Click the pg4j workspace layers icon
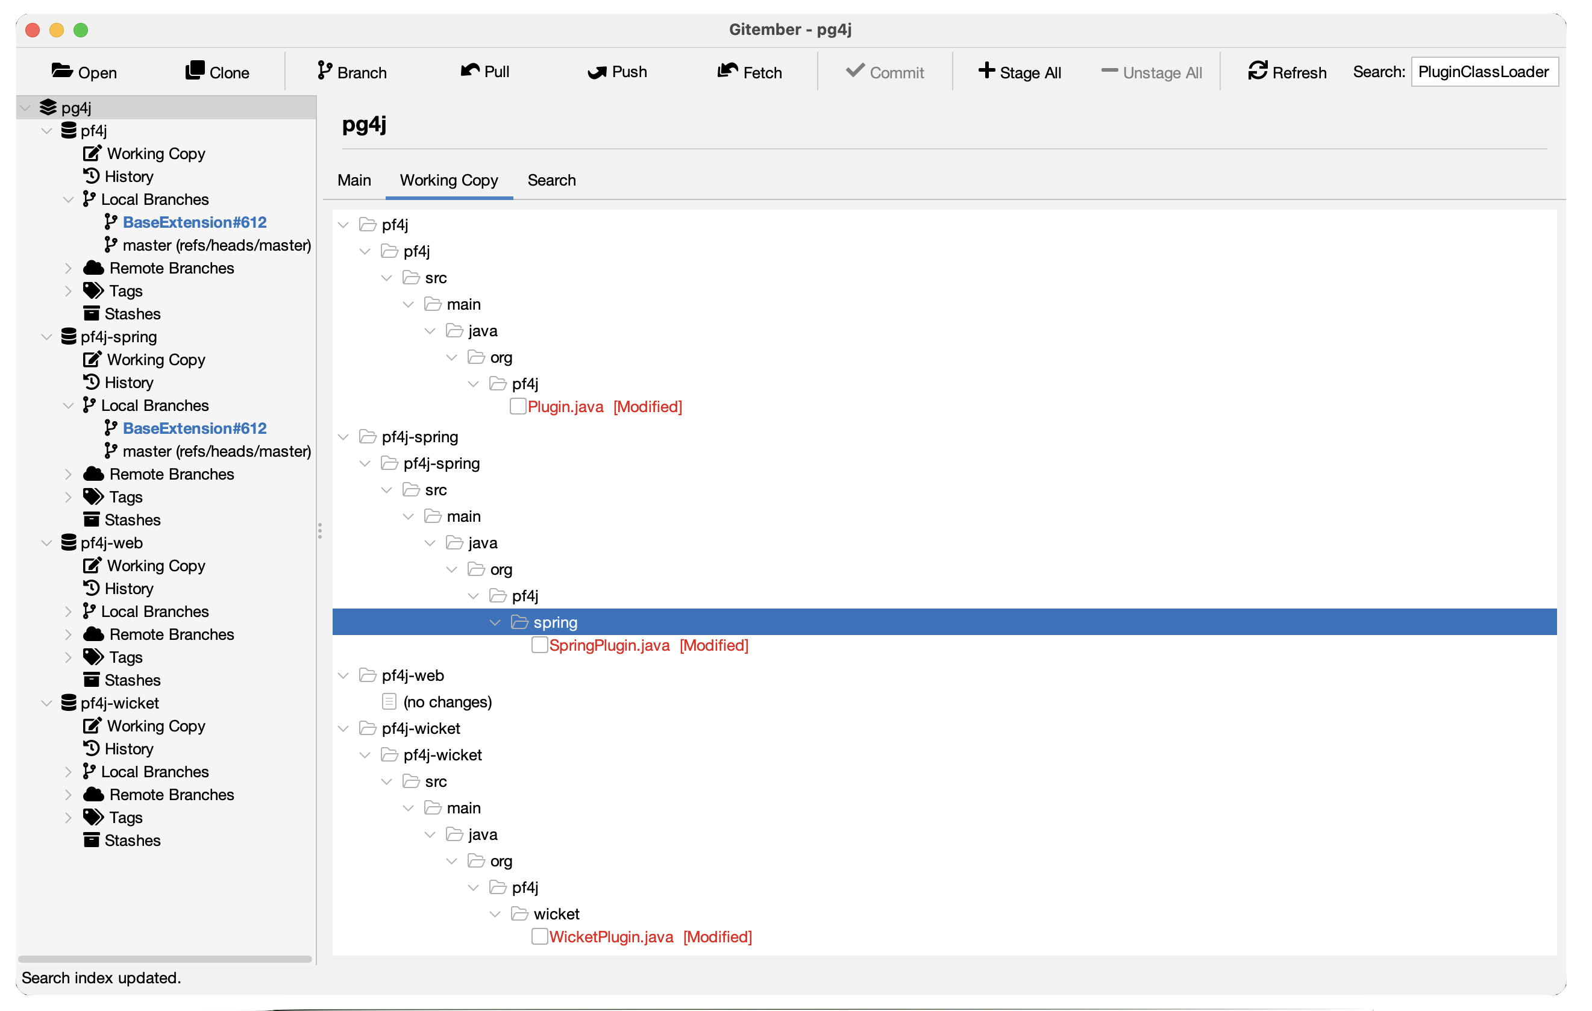Viewport: 1592px width, 1011px height. pos(48,107)
